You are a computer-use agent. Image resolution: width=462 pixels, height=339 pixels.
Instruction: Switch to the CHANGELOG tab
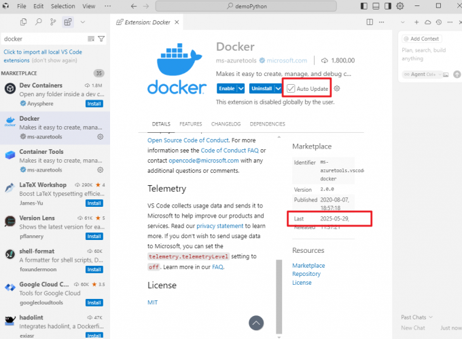pos(226,124)
